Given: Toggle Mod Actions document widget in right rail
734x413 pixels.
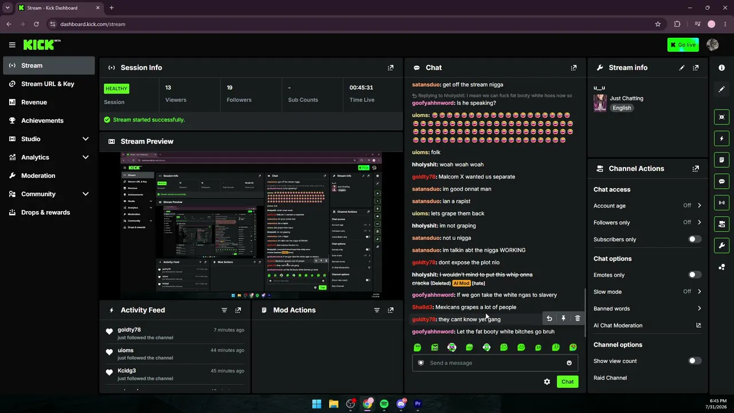Looking at the screenshot, I should point(721,159).
